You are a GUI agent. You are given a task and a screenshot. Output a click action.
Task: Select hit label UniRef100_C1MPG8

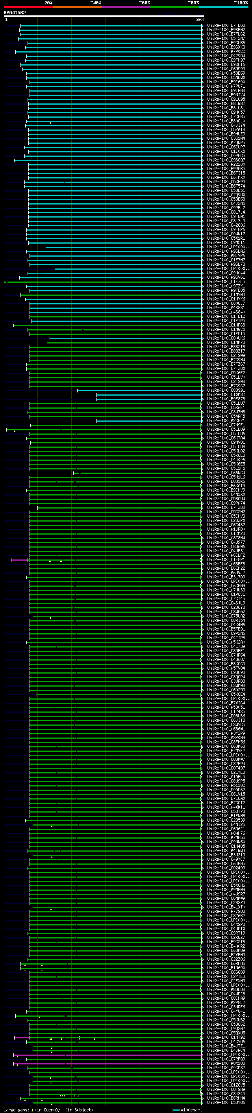tap(226, 325)
